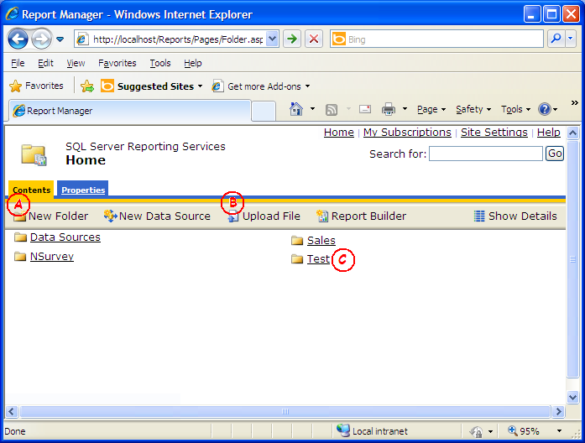Click the Search for text field
This screenshot has height=443, width=585.
486,154
